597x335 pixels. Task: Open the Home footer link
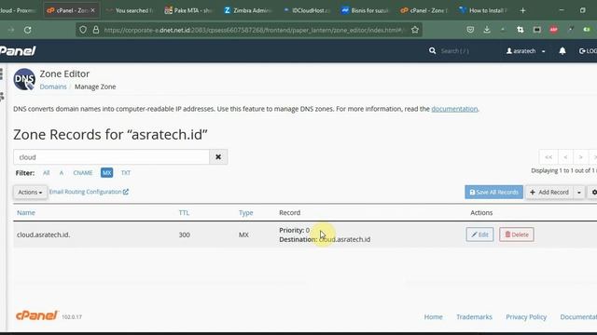(x=433, y=316)
